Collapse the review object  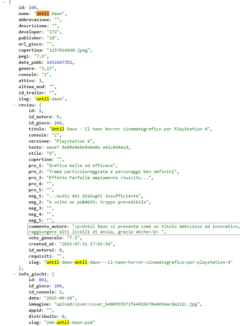(14, 105)
